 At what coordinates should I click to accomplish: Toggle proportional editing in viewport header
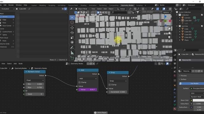point(143,9)
